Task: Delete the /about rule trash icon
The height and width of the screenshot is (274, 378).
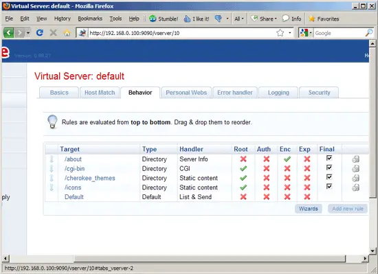Action: click(356, 159)
